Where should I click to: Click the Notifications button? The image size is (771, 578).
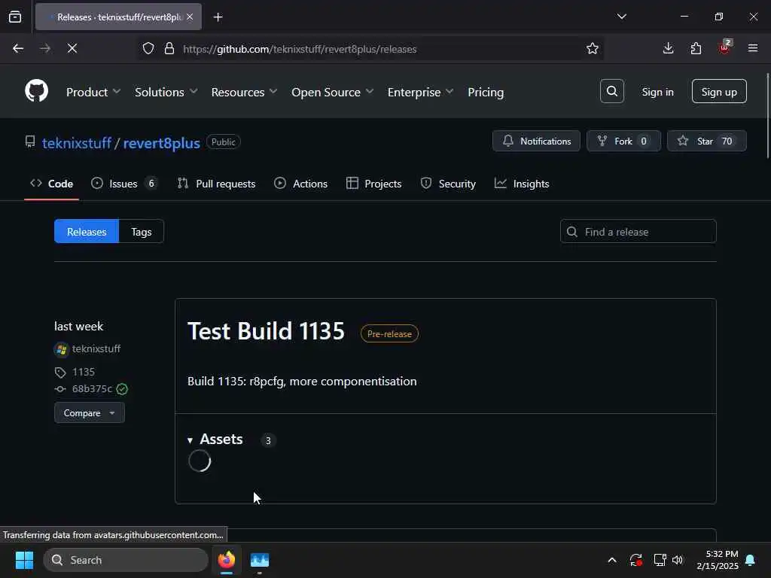[536, 141]
